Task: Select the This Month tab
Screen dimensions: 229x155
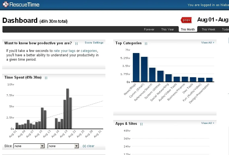Action: pyautogui.click(x=188, y=29)
